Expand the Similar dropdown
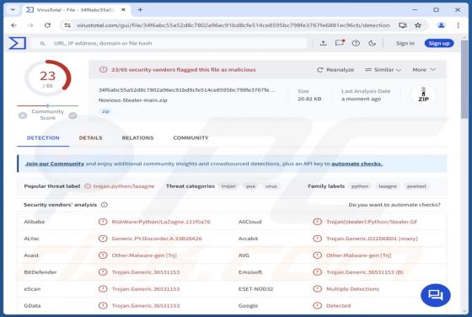The width and height of the screenshot is (472, 317). coord(383,69)
